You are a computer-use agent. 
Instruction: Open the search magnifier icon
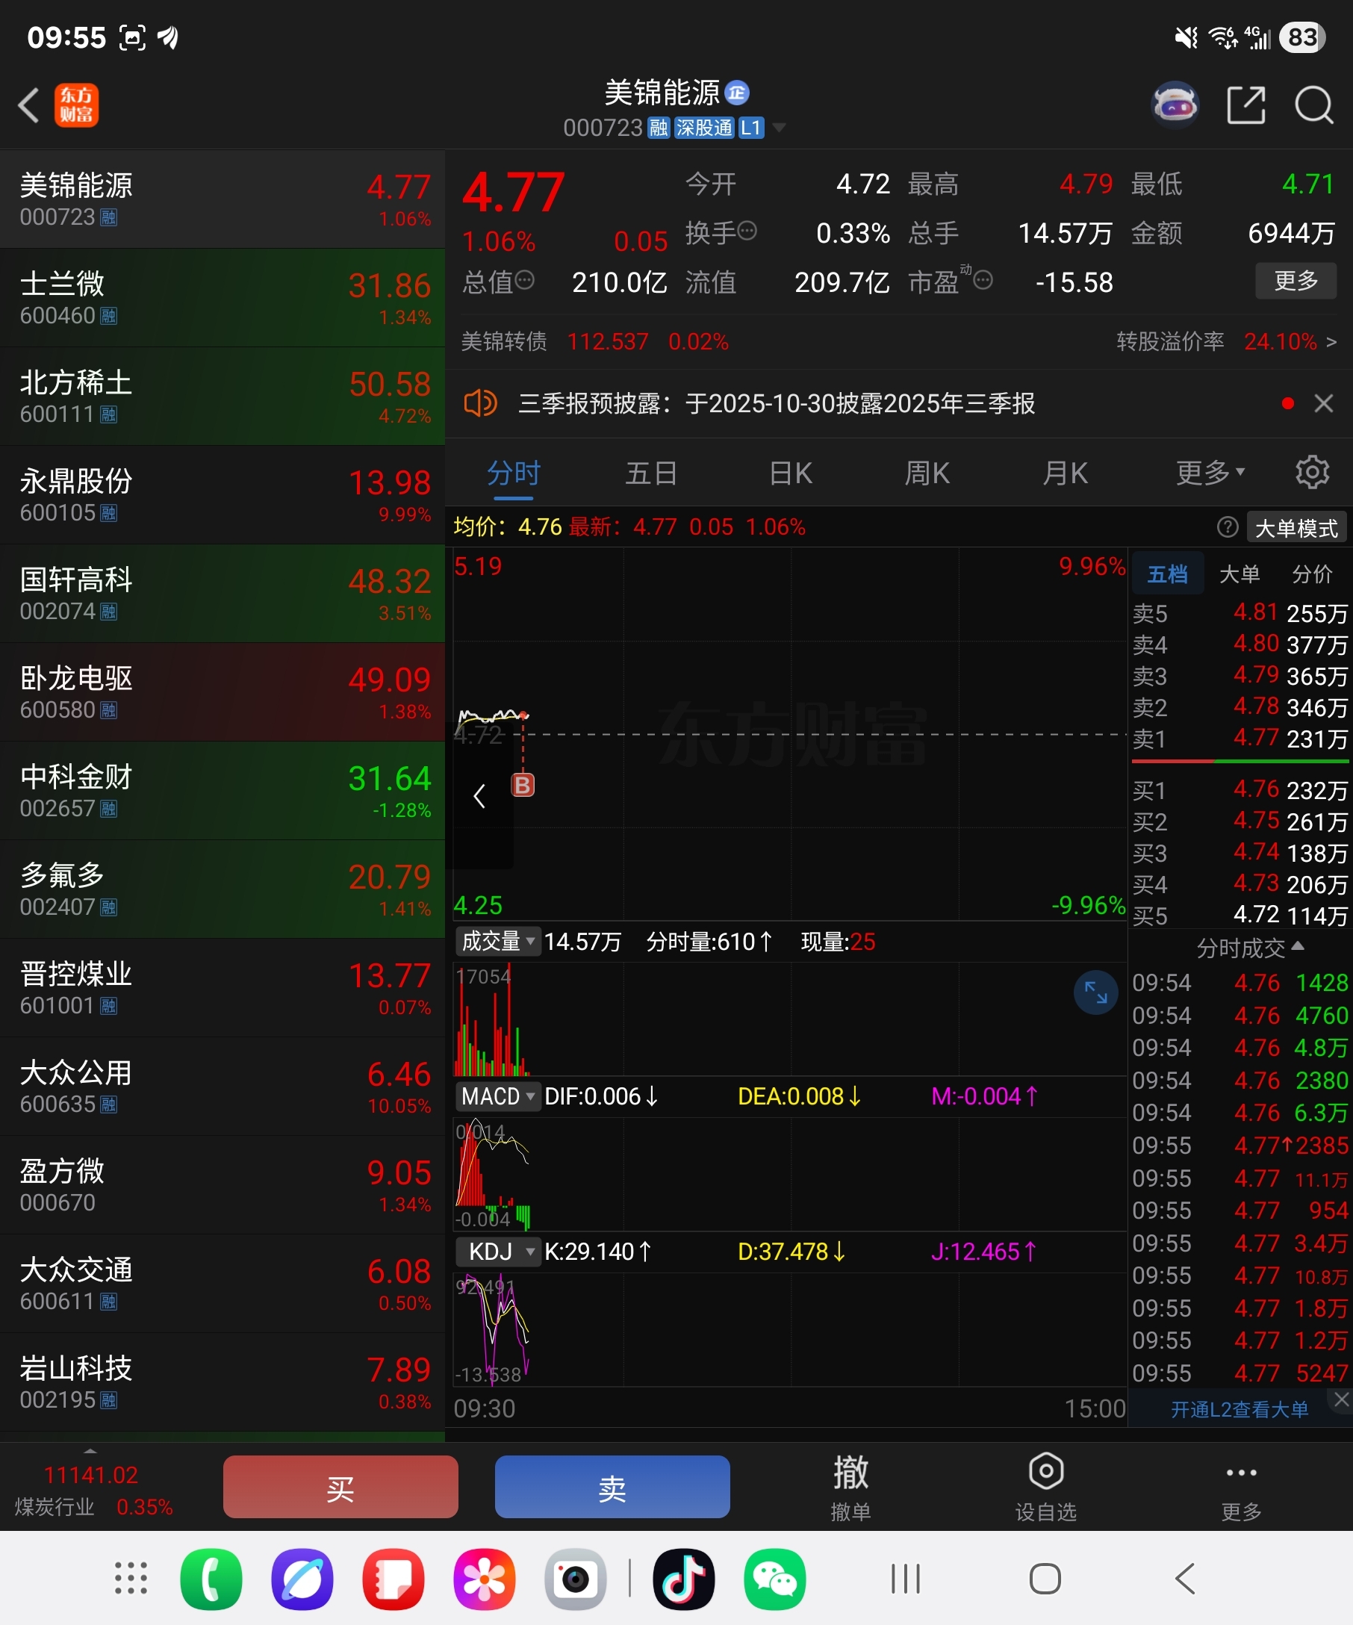point(1313,105)
